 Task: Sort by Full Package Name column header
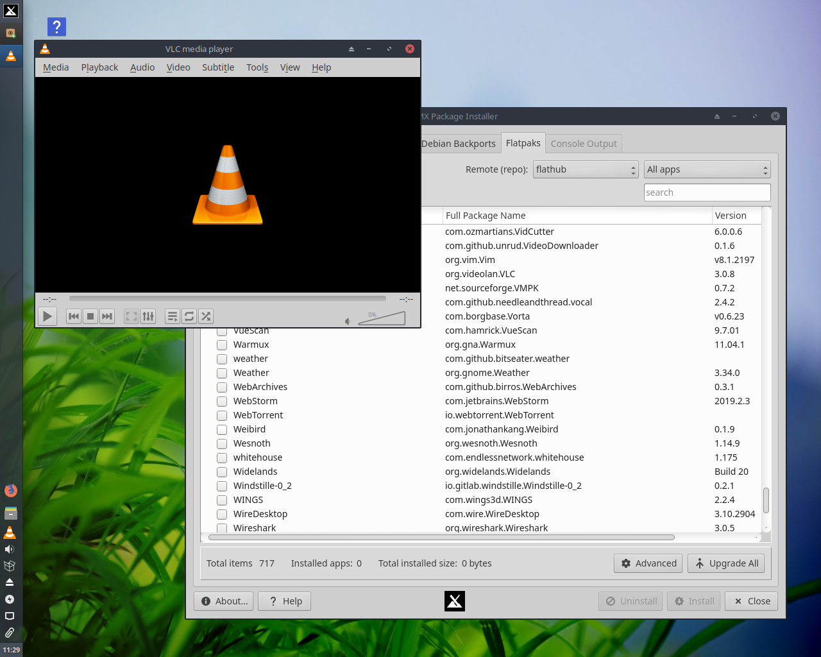point(577,216)
